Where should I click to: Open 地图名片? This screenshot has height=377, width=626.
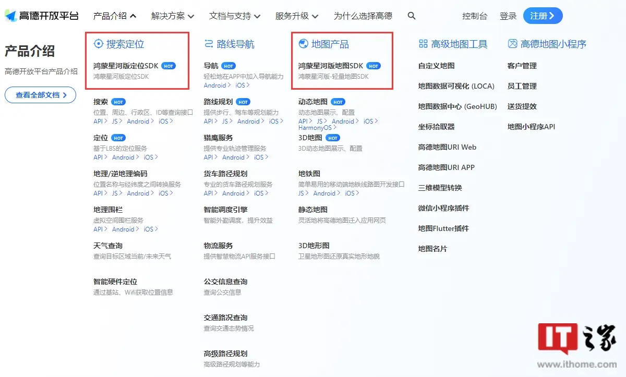(433, 249)
